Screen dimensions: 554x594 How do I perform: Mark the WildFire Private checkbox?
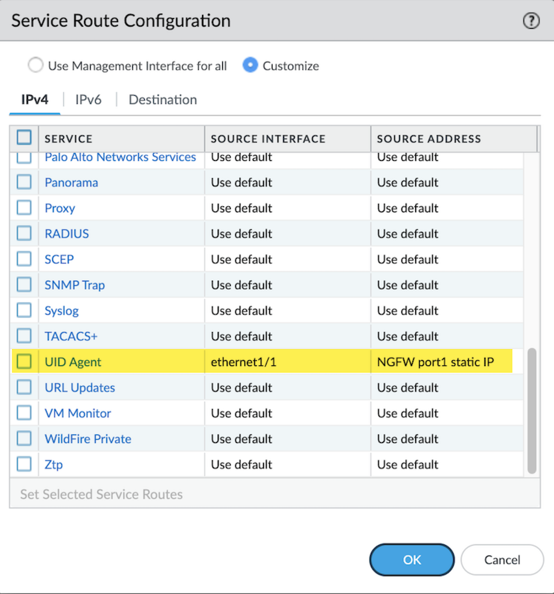(24, 438)
